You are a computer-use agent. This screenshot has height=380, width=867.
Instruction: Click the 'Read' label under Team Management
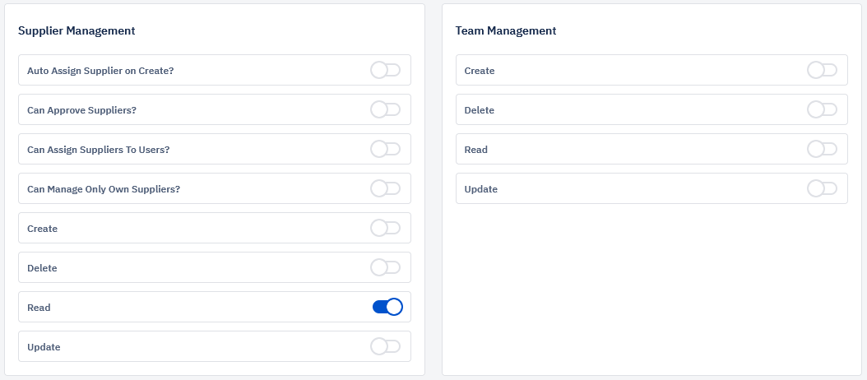476,150
